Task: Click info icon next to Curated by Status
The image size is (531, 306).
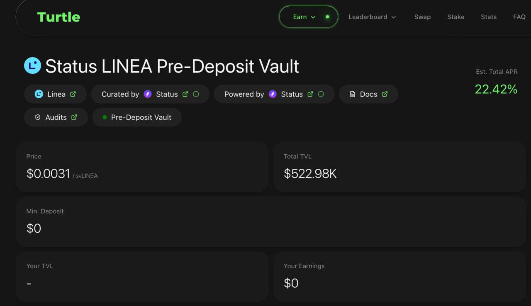Action: click(x=196, y=94)
